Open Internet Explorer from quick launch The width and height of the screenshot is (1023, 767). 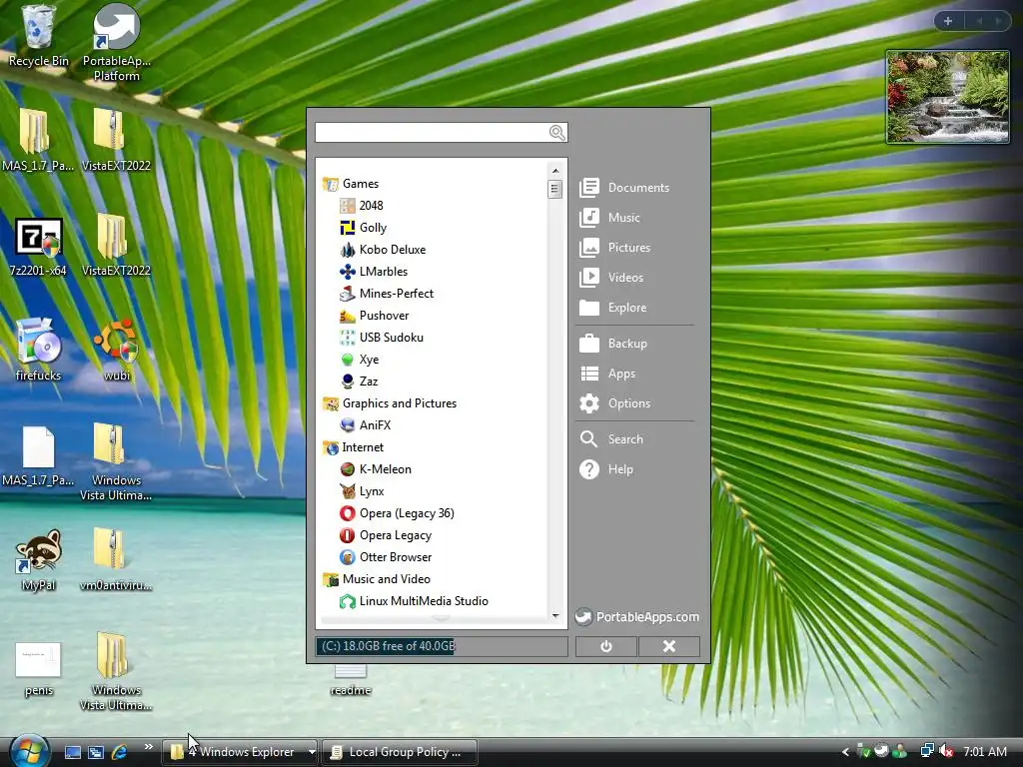pyautogui.click(x=120, y=752)
